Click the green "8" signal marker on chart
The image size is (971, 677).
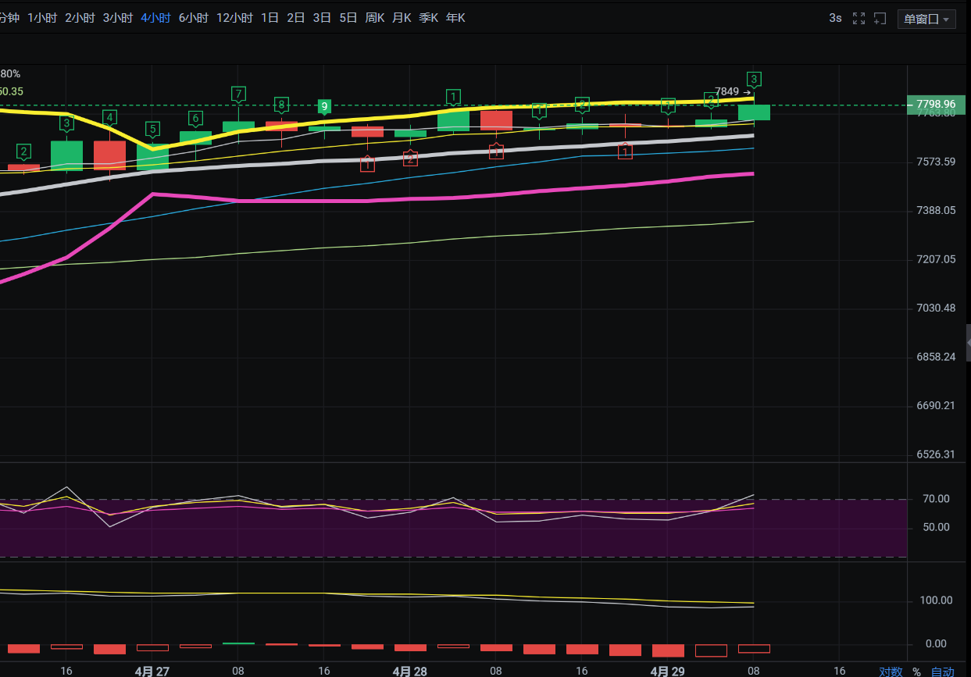pyautogui.click(x=280, y=104)
